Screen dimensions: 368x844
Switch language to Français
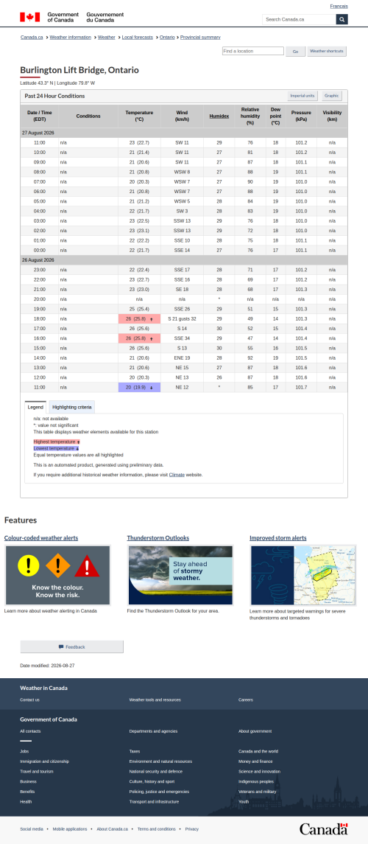(339, 6)
